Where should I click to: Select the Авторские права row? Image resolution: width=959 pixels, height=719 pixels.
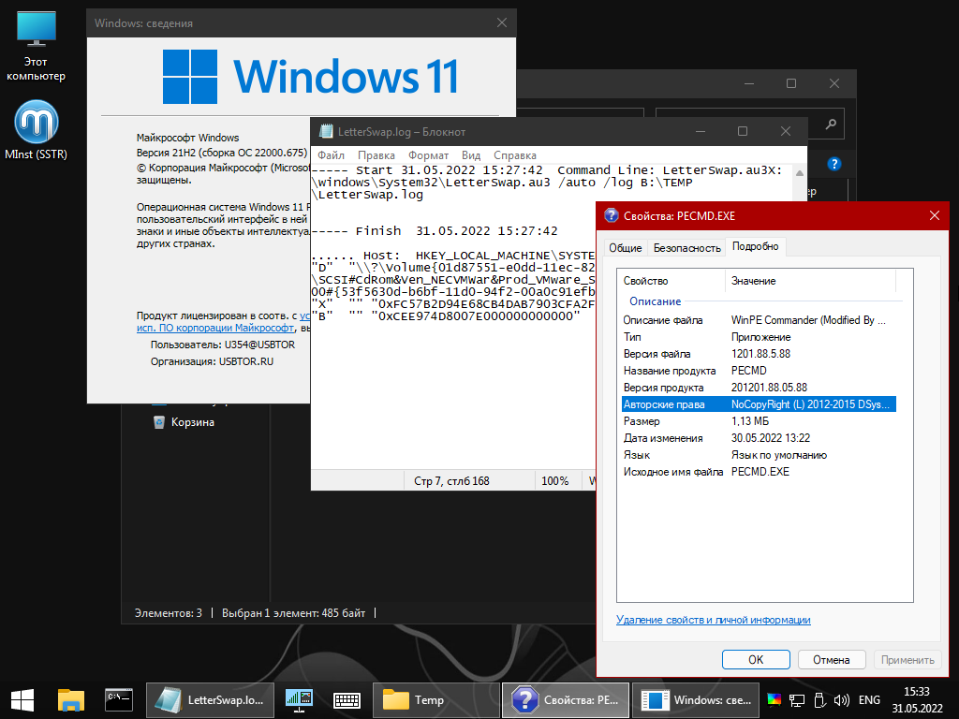click(x=759, y=404)
